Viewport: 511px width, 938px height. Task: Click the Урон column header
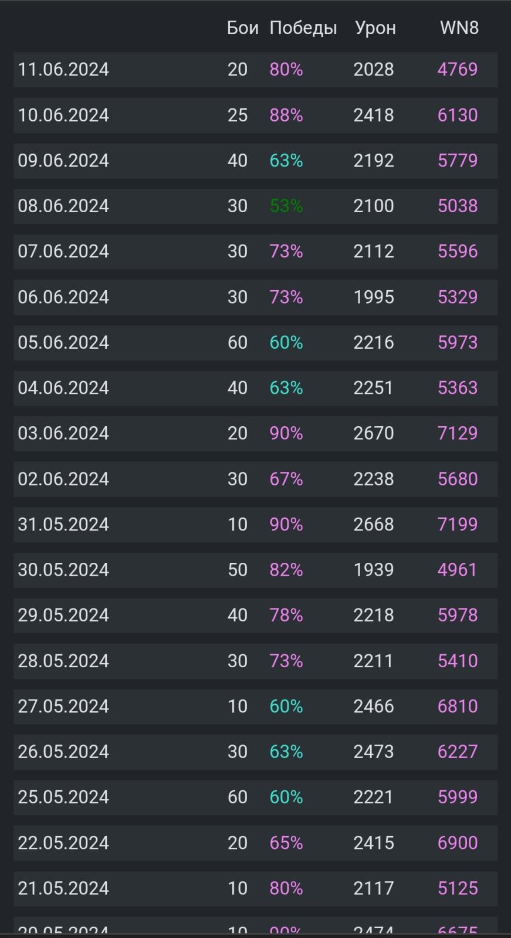[x=375, y=28]
